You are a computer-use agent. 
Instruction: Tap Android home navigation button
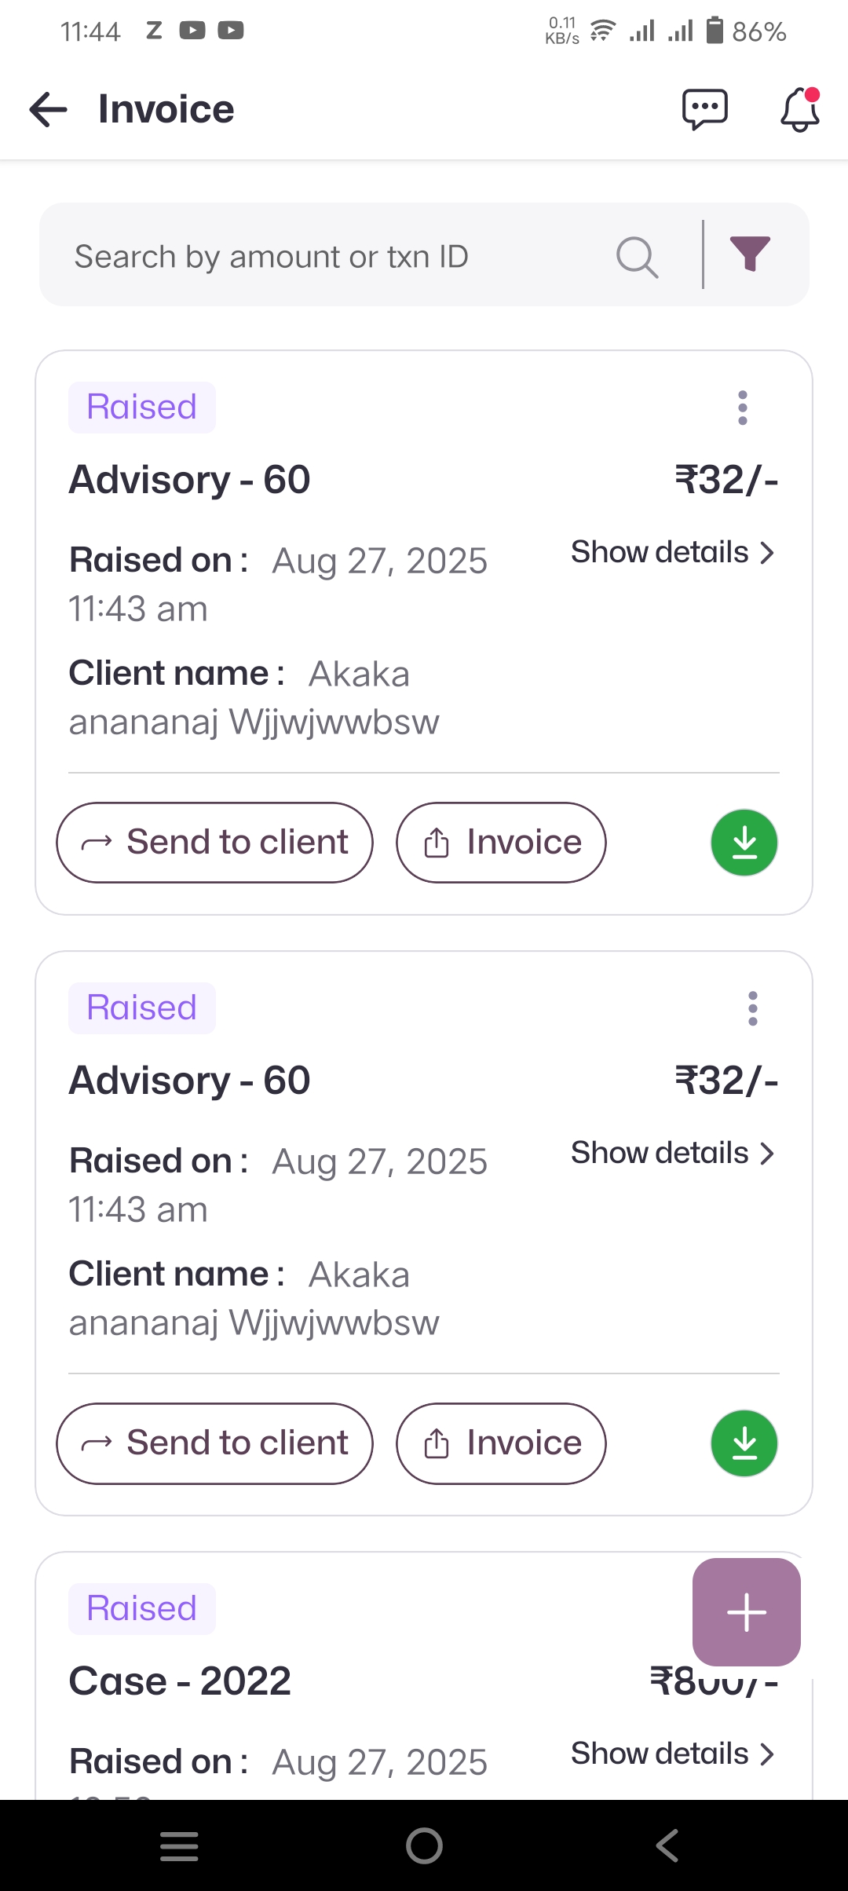(424, 1845)
